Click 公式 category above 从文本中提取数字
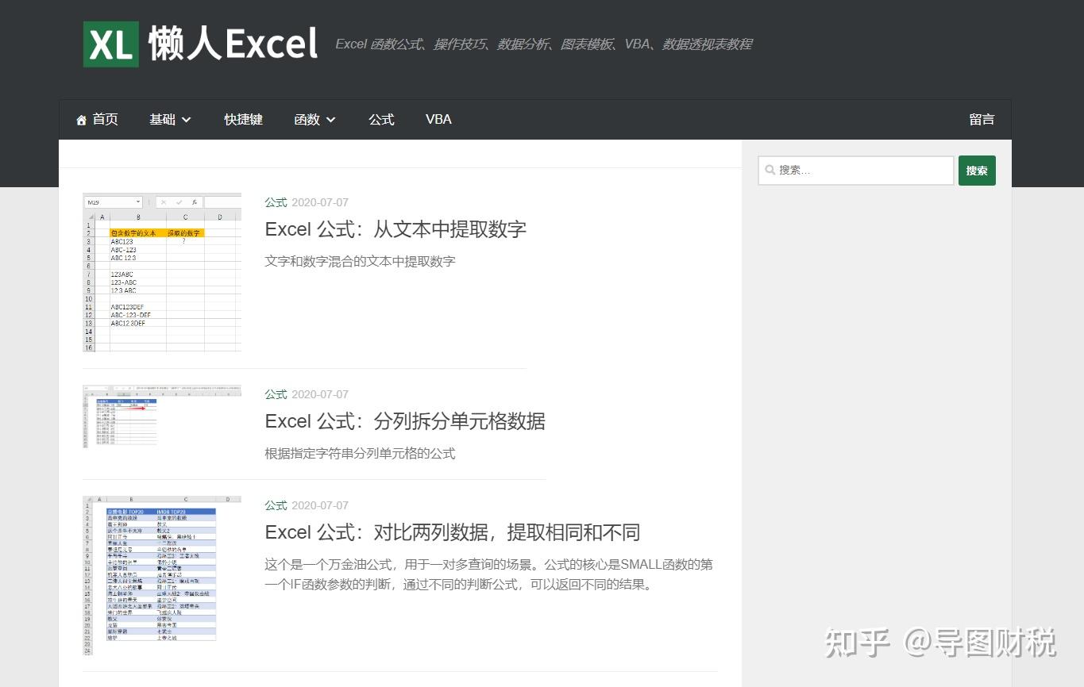 (276, 202)
